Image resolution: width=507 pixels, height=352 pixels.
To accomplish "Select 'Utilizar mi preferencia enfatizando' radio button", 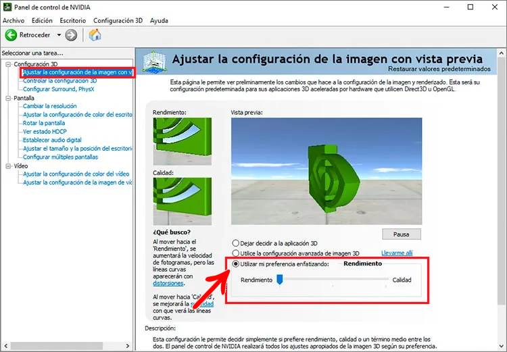I will [235, 263].
